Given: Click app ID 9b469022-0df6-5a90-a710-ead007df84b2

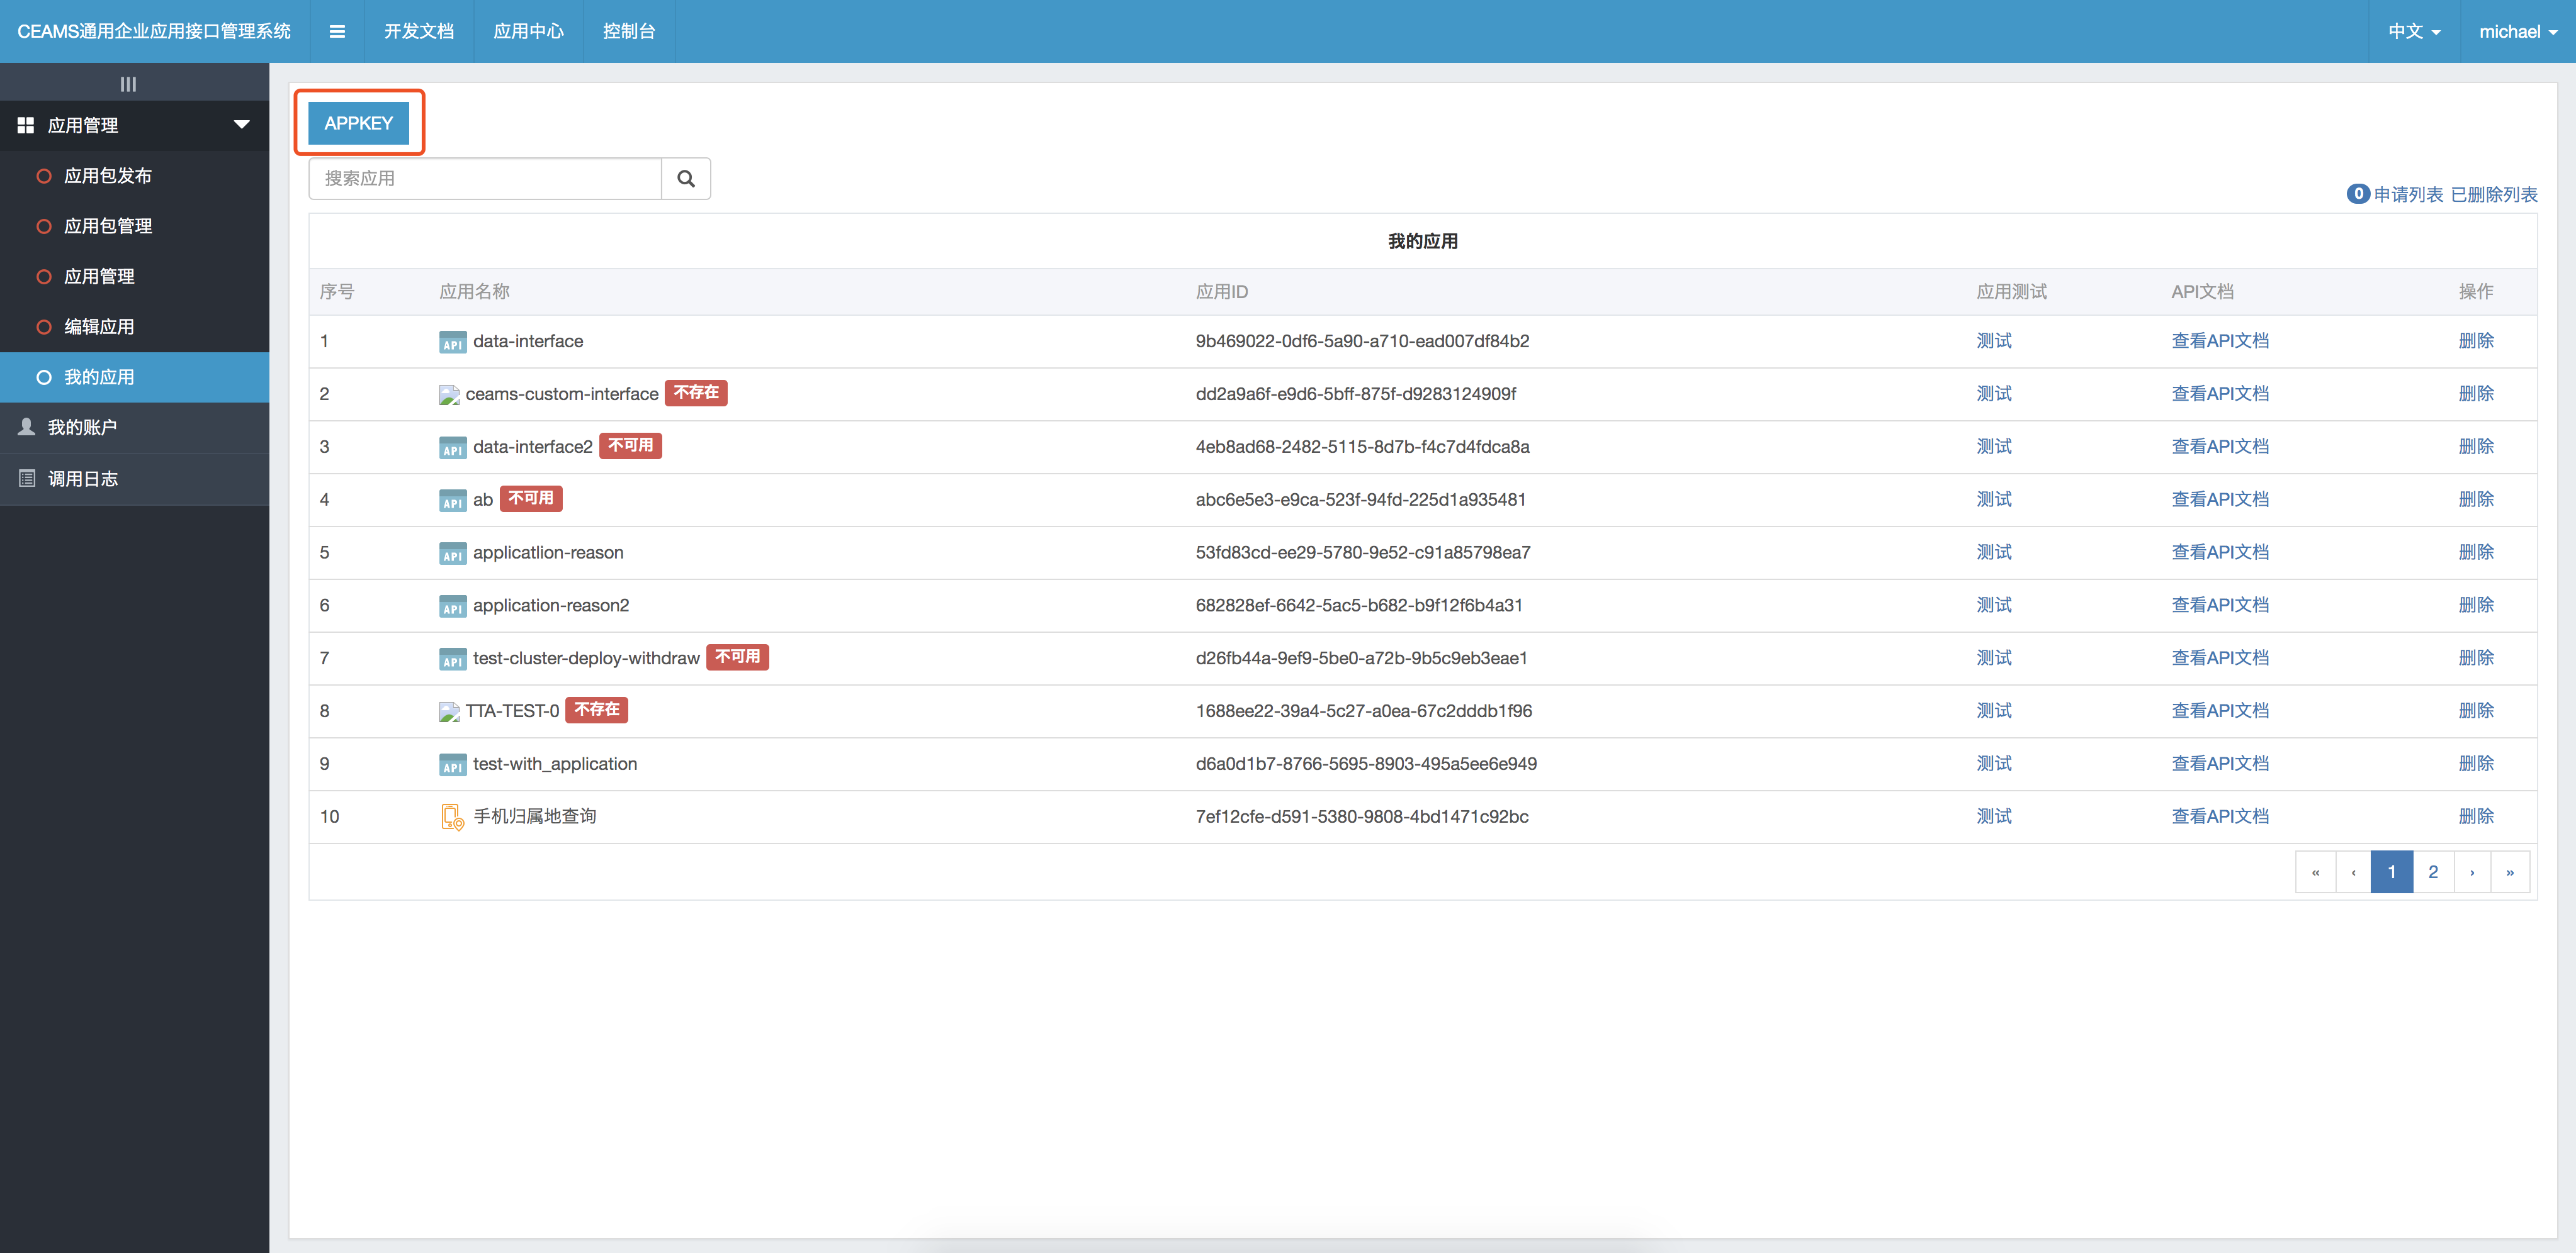Looking at the screenshot, I should (1362, 341).
